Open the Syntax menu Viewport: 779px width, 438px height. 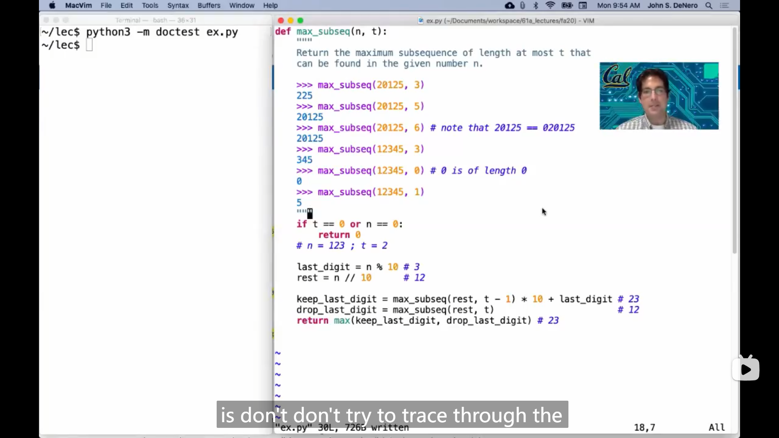pyautogui.click(x=178, y=5)
